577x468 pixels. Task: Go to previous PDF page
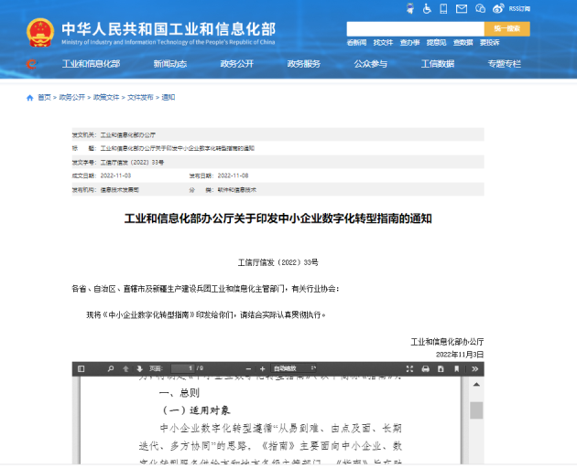[x=125, y=368]
